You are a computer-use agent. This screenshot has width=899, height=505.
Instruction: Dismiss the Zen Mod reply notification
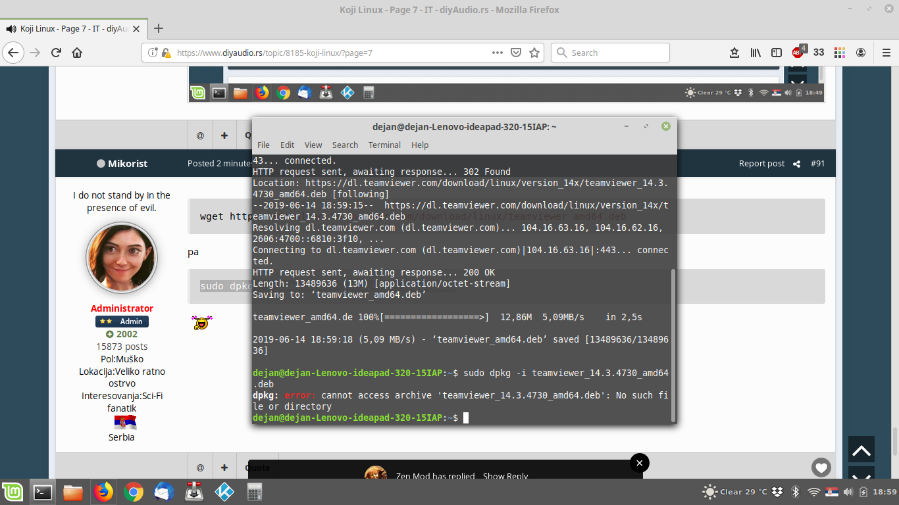point(639,463)
